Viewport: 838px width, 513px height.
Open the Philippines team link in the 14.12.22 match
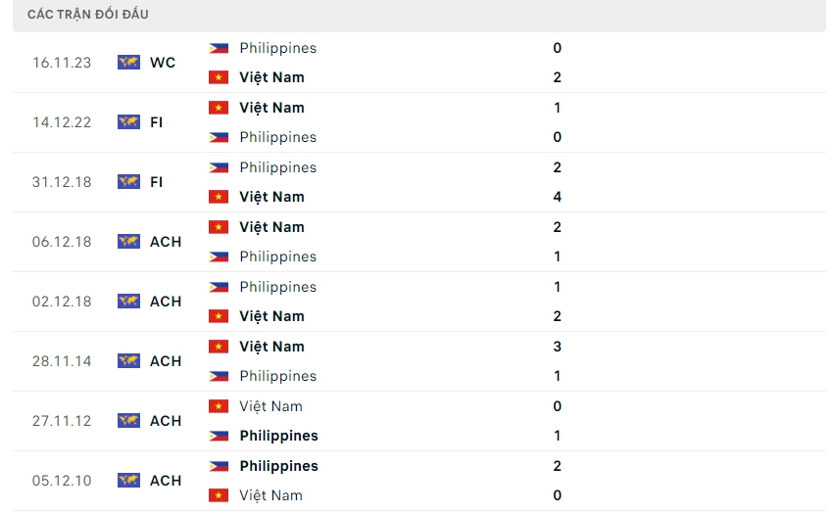pos(277,137)
